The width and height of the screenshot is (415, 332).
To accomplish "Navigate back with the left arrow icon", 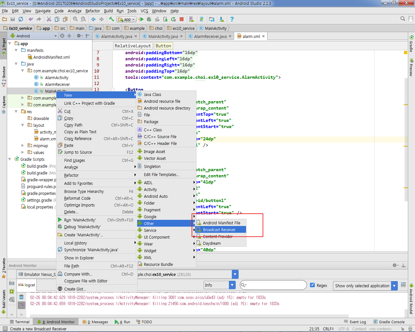I will tap(93, 19).
